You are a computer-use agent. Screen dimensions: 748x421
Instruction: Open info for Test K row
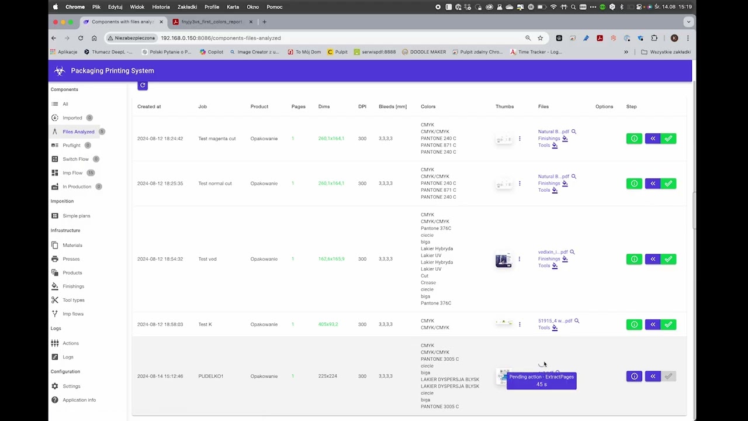(x=634, y=325)
